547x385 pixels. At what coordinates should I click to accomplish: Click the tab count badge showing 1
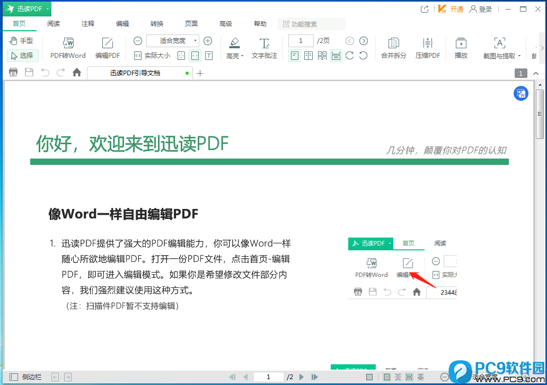pos(521,73)
